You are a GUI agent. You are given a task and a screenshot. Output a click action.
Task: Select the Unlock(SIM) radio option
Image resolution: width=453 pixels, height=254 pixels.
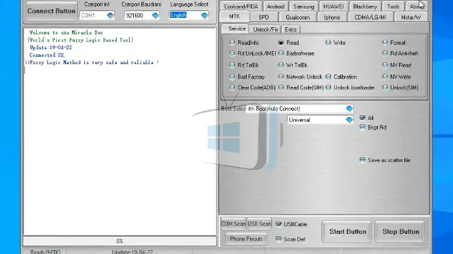(384, 87)
